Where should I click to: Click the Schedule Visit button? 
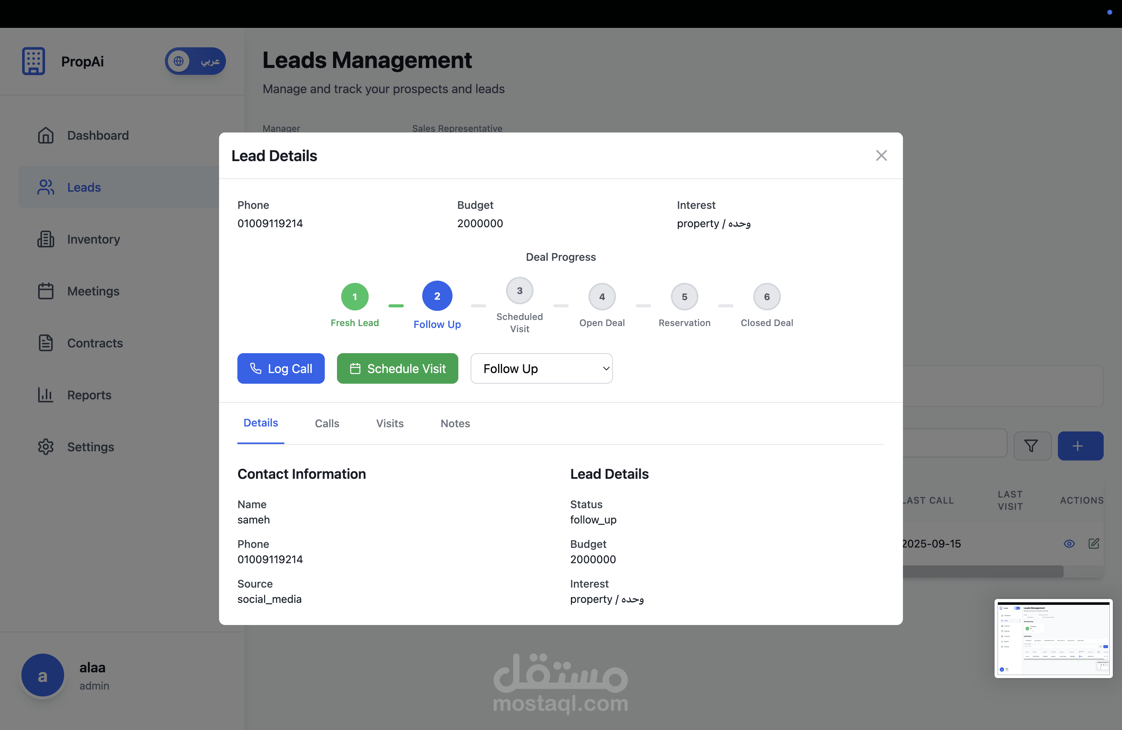point(397,368)
